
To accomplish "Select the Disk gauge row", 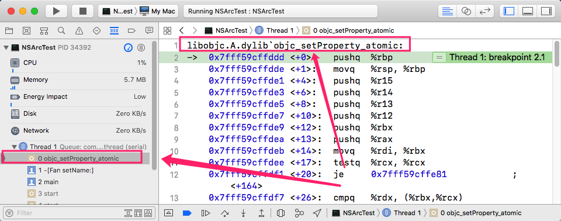I will tap(78, 113).
